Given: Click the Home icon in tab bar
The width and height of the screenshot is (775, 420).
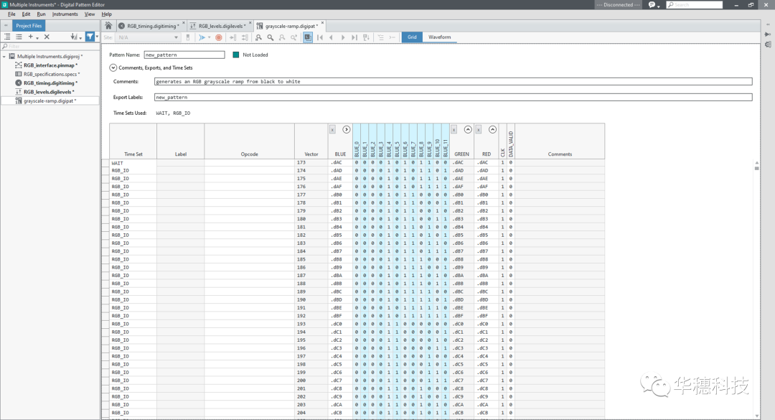Looking at the screenshot, I should (x=108, y=26).
